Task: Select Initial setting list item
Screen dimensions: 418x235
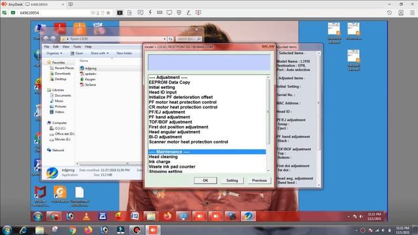Action: coord(162,87)
